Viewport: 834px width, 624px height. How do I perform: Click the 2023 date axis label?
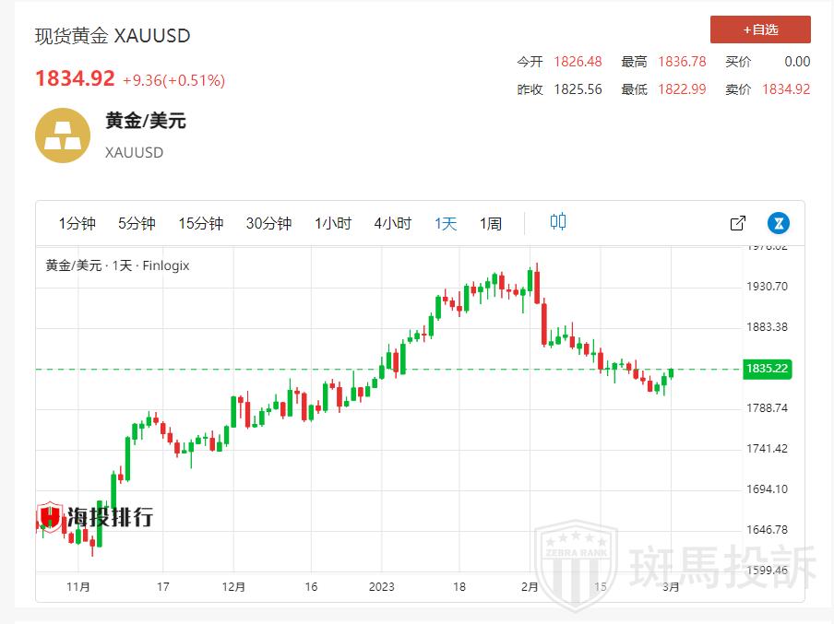click(381, 586)
